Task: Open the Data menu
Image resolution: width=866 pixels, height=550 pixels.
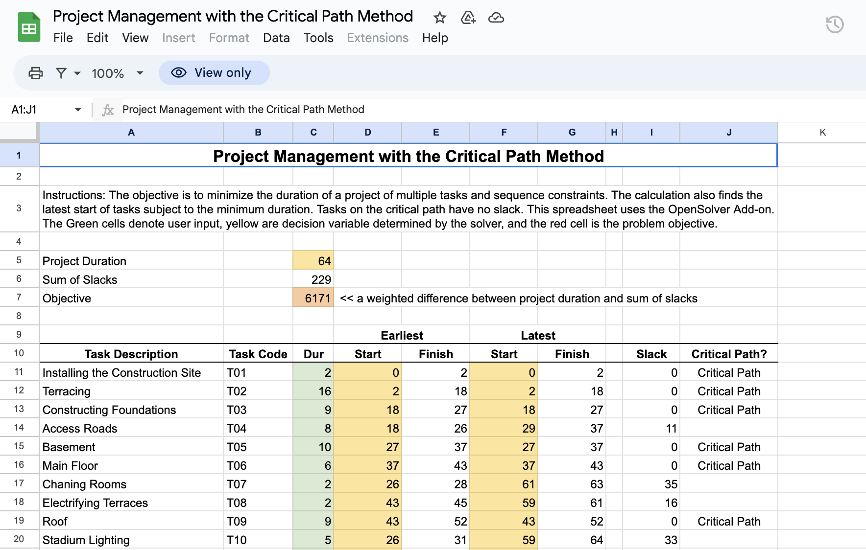Action: [x=276, y=38]
